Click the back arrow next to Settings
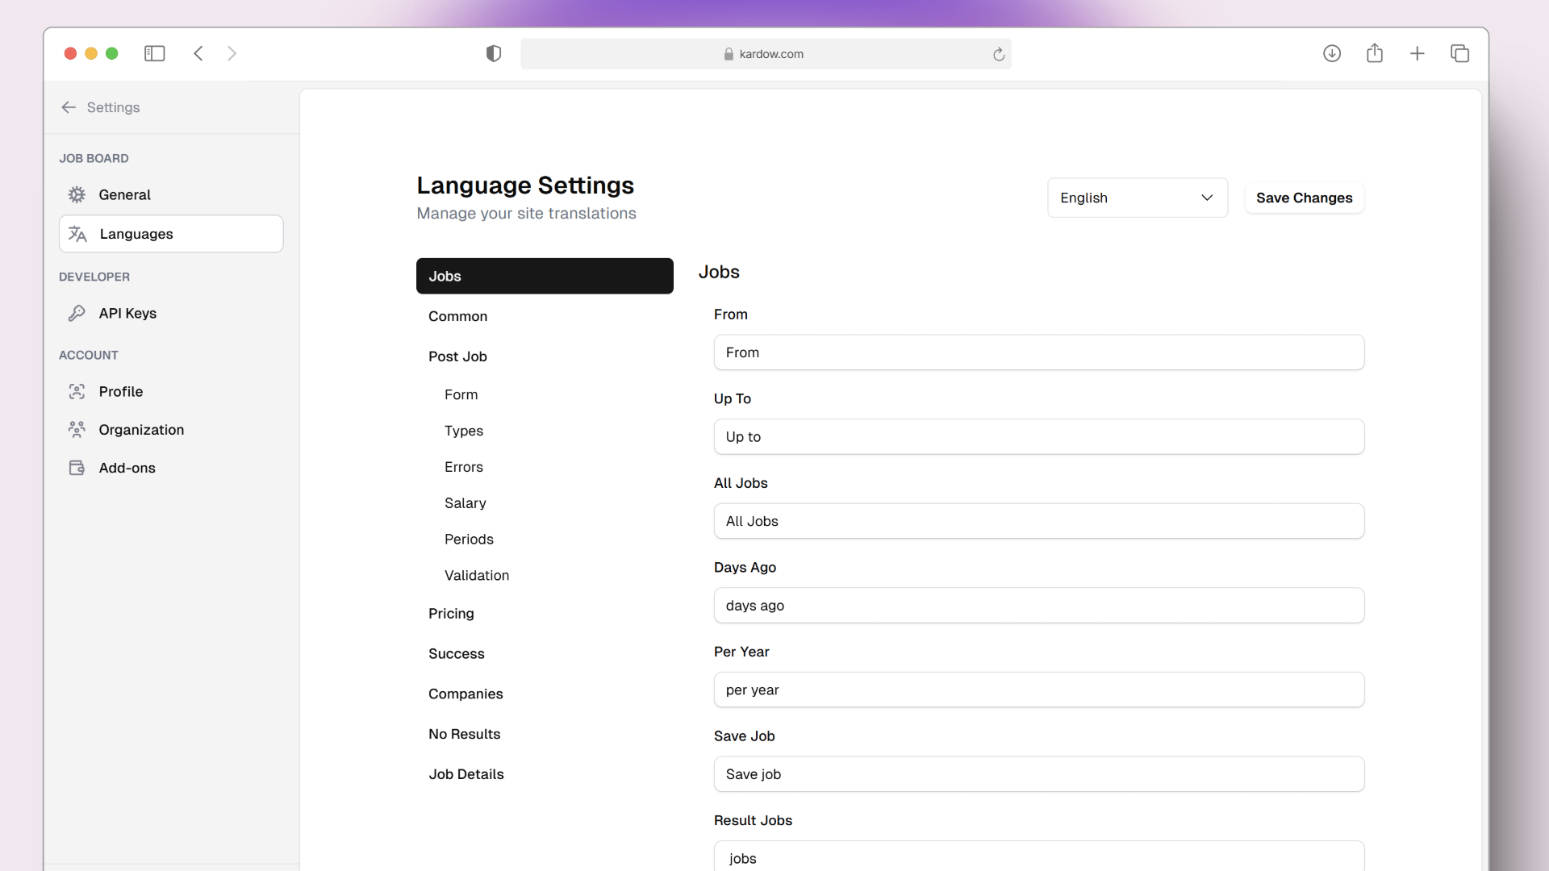Screen dimensions: 1549x871 pyautogui.click(x=69, y=107)
